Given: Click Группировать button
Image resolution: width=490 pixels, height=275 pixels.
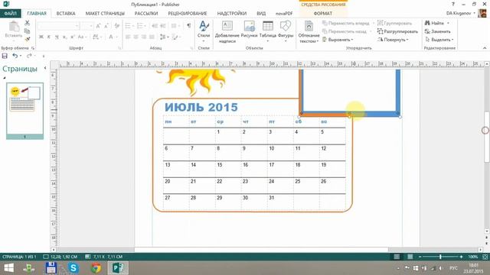Looking at the screenshot, I should click(395, 23).
